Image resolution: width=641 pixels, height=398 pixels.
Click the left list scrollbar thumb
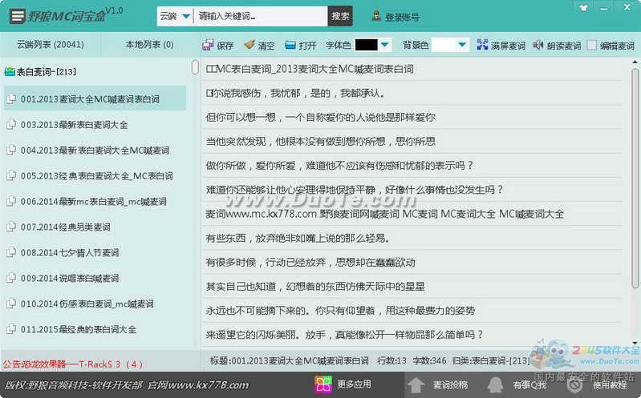tap(195, 67)
